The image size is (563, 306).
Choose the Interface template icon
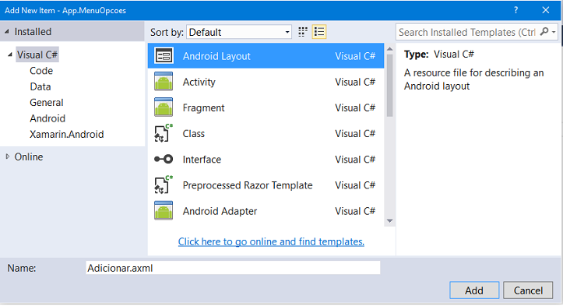click(164, 159)
